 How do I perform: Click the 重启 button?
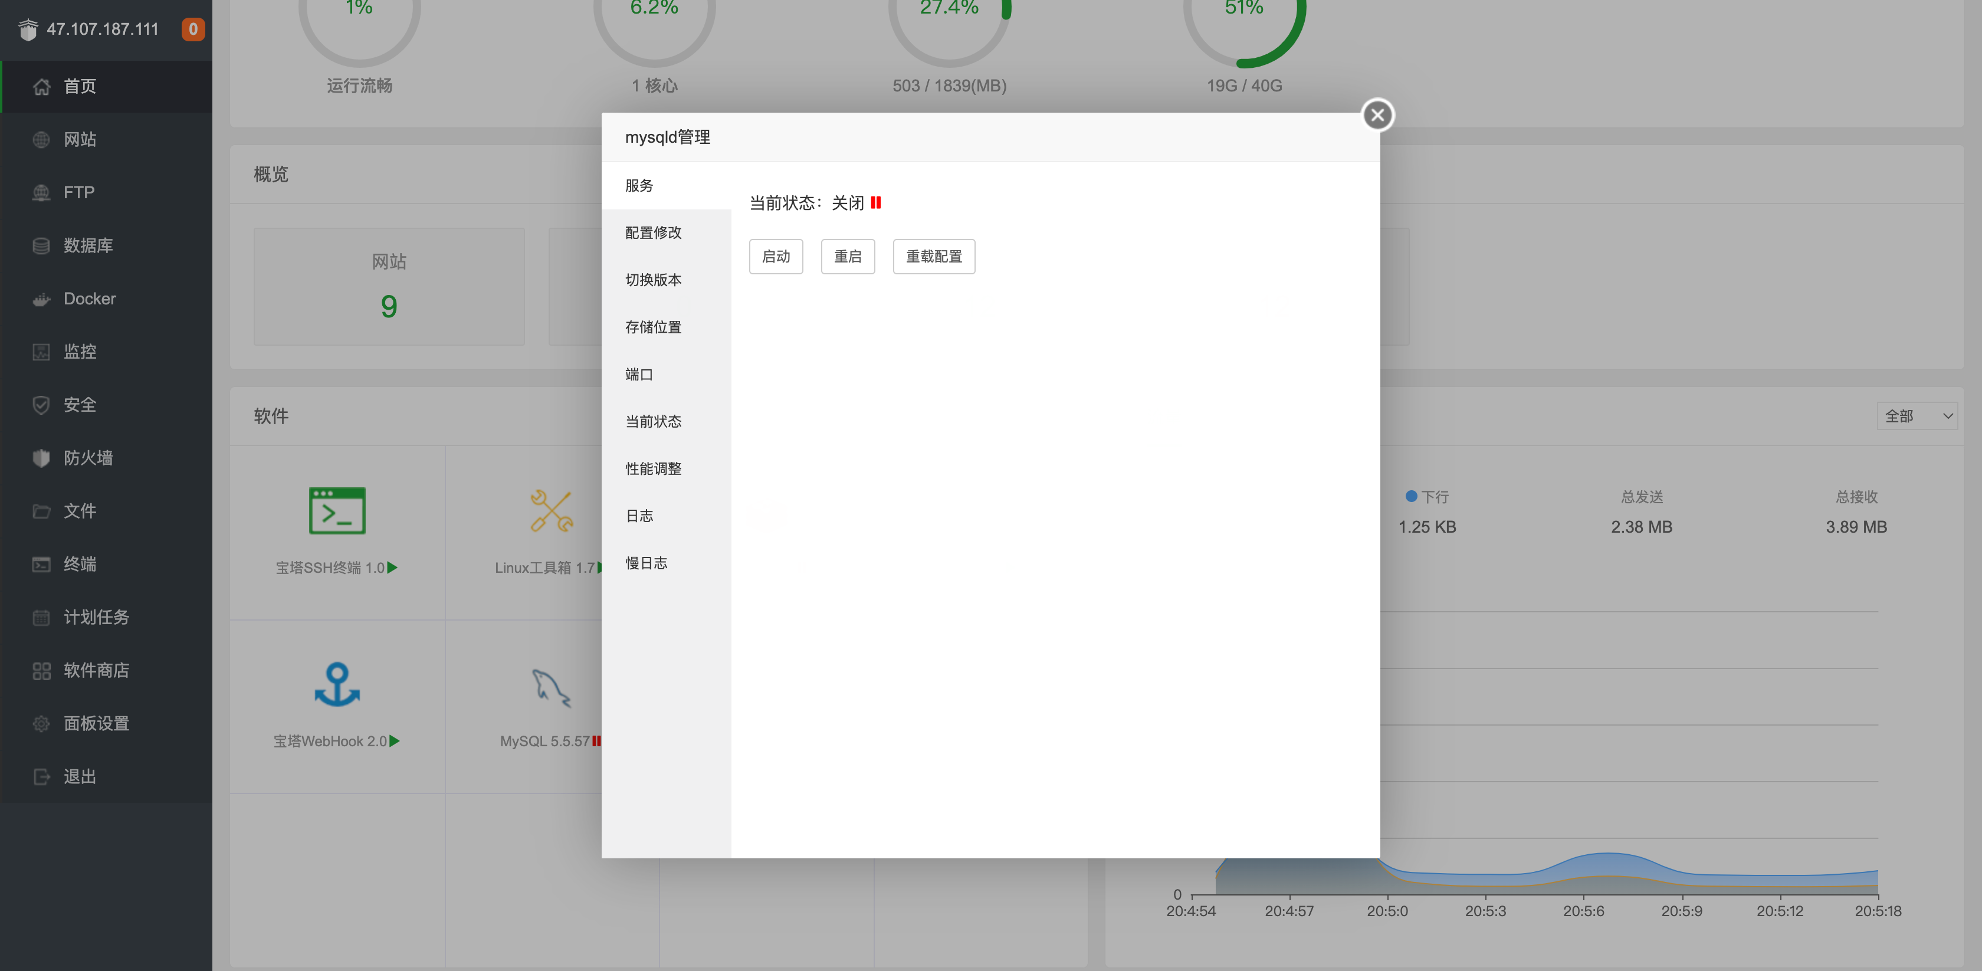[848, 256]
